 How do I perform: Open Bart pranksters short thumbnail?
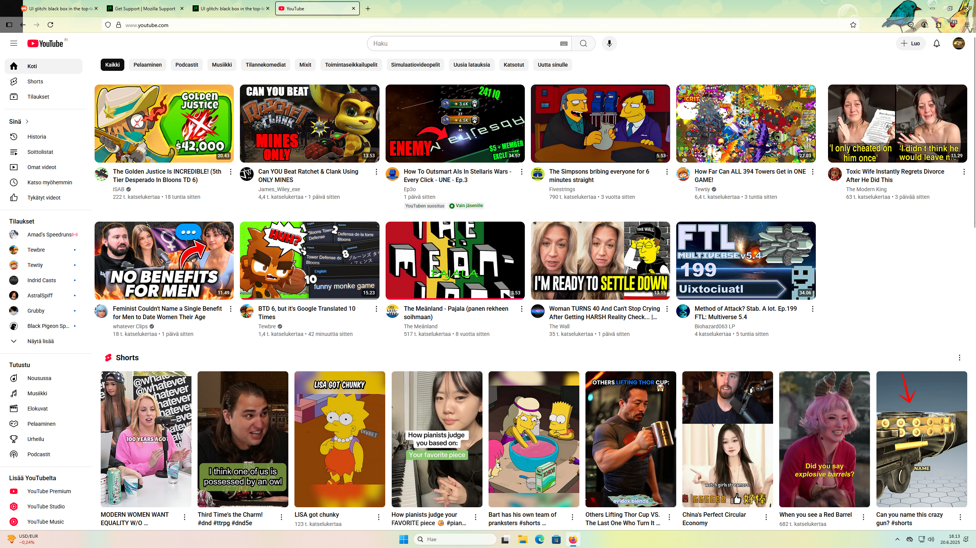534,439
